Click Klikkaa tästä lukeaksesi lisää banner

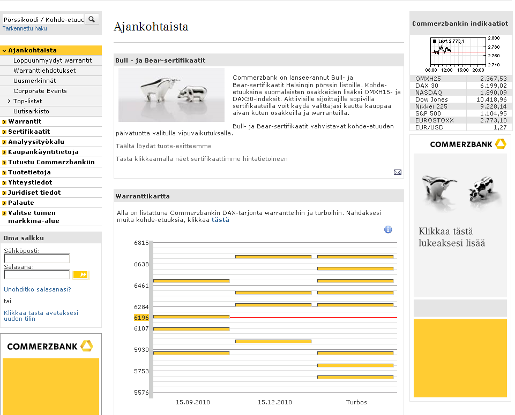coord(452,237)
